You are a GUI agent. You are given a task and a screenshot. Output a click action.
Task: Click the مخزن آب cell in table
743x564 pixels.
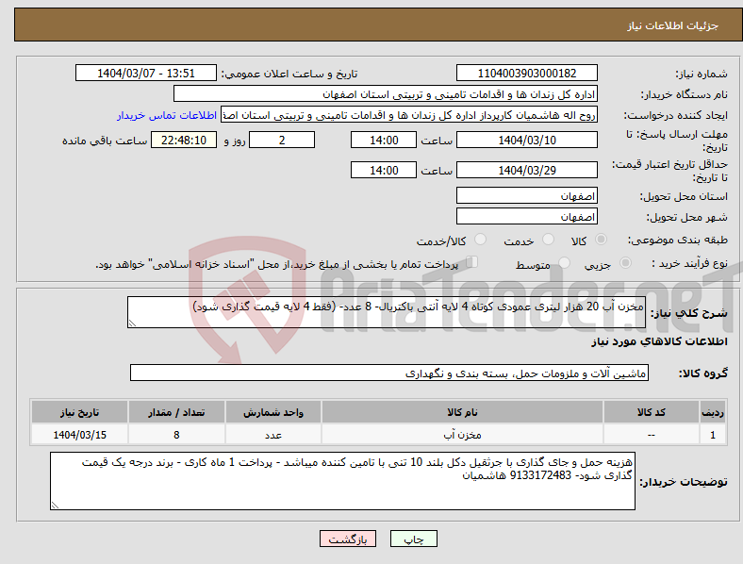(x=462, y=434)
